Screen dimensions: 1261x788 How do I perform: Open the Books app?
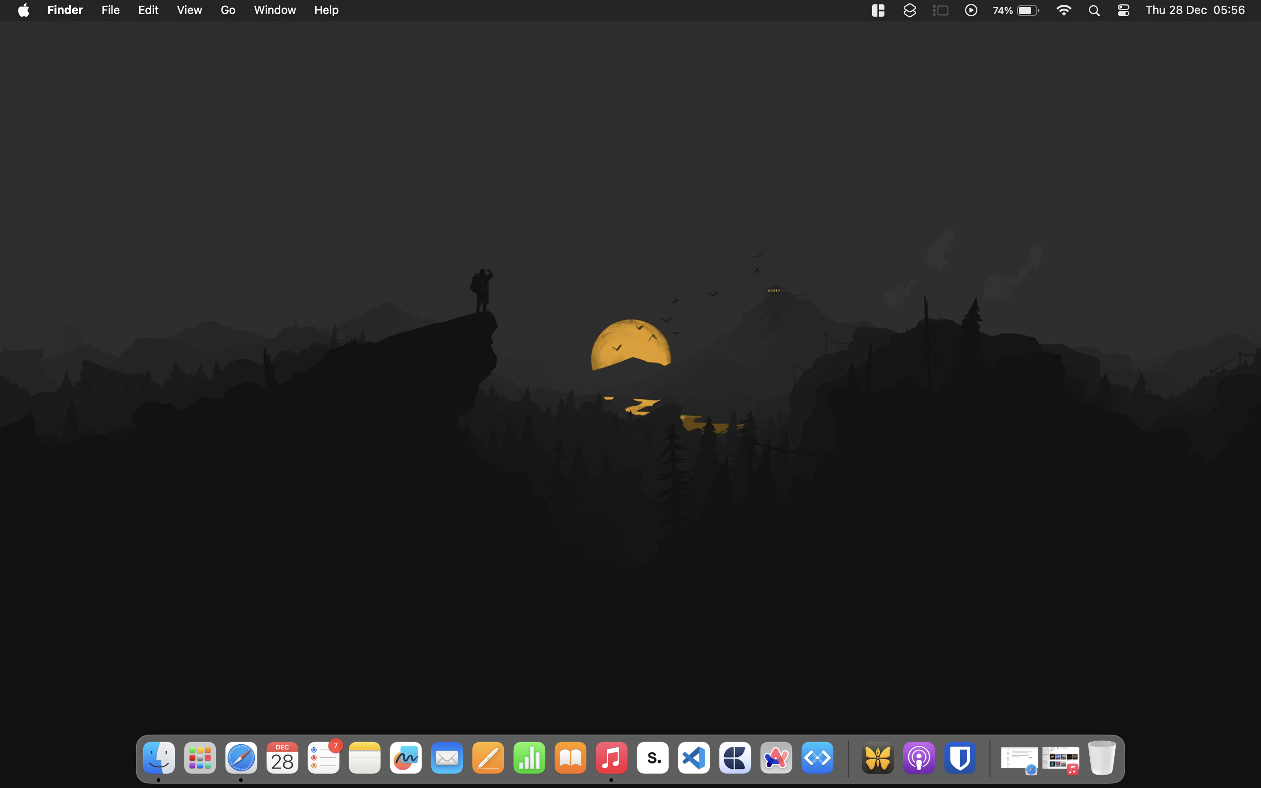click(570, 758)
